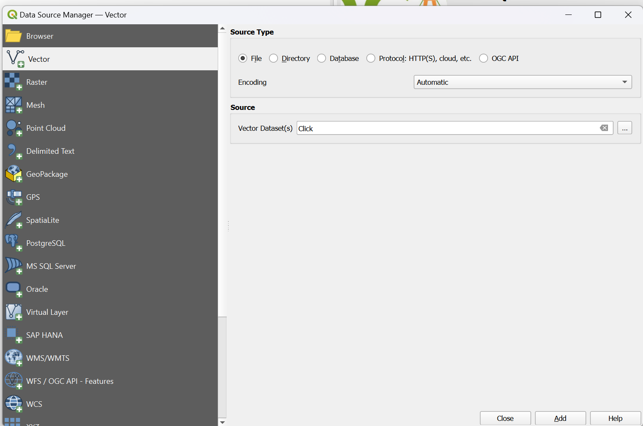Click the MS SQL Server label text
643x426 pixels.
(x=51, y=266)
